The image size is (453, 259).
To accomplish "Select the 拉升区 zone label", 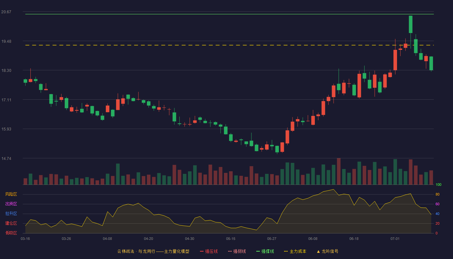I will click(x=11, y=214).
